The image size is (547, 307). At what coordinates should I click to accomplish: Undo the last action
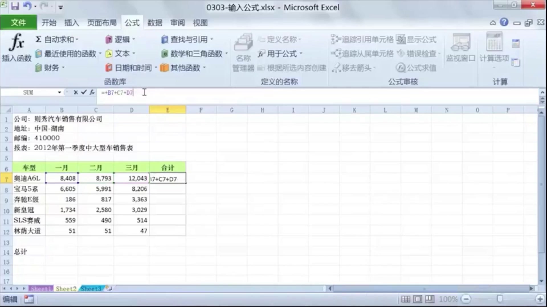click(x=27, y=6)
